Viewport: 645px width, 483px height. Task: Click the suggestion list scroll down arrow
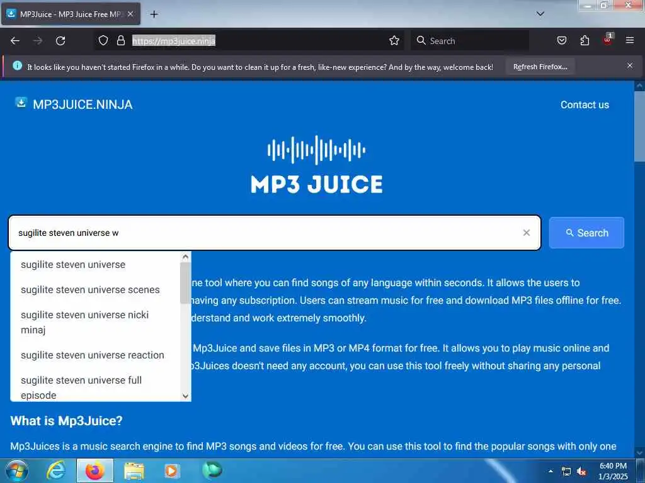click(185, 396)
